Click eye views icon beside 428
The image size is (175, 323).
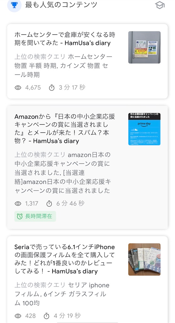pos(18,316)
